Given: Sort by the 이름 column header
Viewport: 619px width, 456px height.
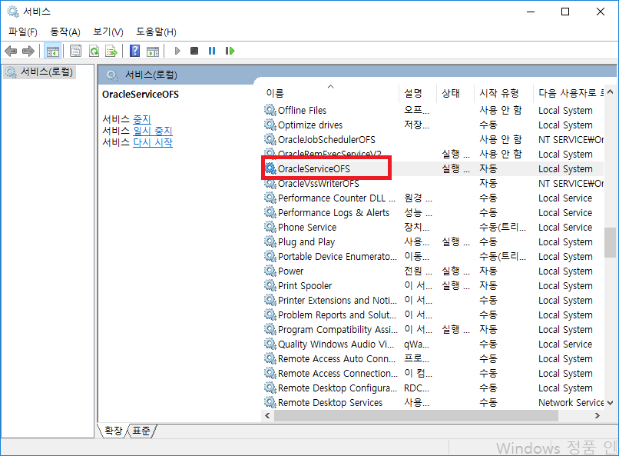Looking at the screenshot, I should pyautogui.click(x=329, y=93).
